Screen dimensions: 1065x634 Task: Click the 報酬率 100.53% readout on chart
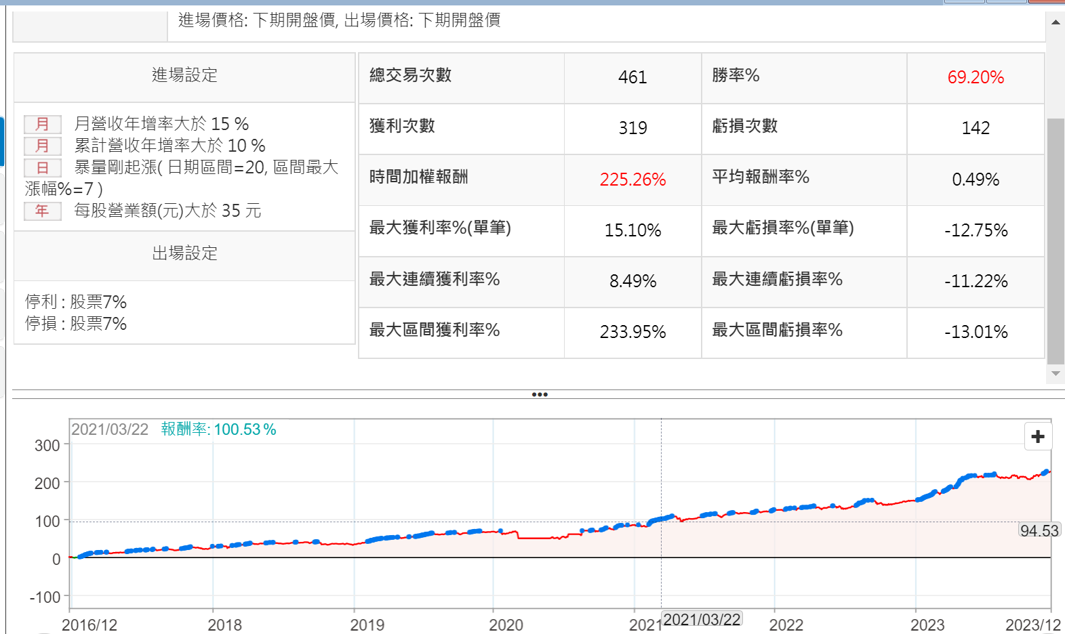point(218,429)
